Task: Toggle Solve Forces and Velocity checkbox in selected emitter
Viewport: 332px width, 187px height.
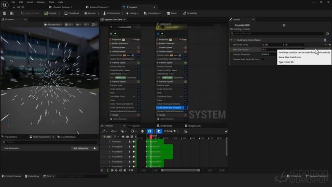Action: pyautogui.click(x=186, y=104)
